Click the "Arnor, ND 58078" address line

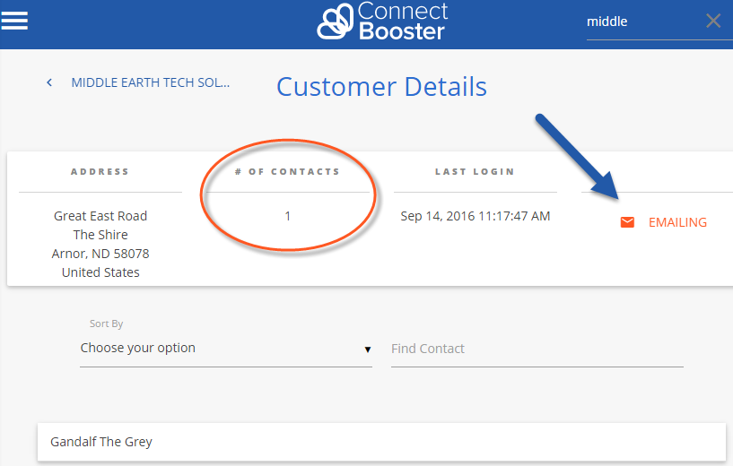pos(100,254)
